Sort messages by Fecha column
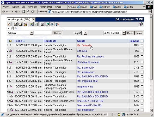Screen dimensions: 154x117 (18, 41)
